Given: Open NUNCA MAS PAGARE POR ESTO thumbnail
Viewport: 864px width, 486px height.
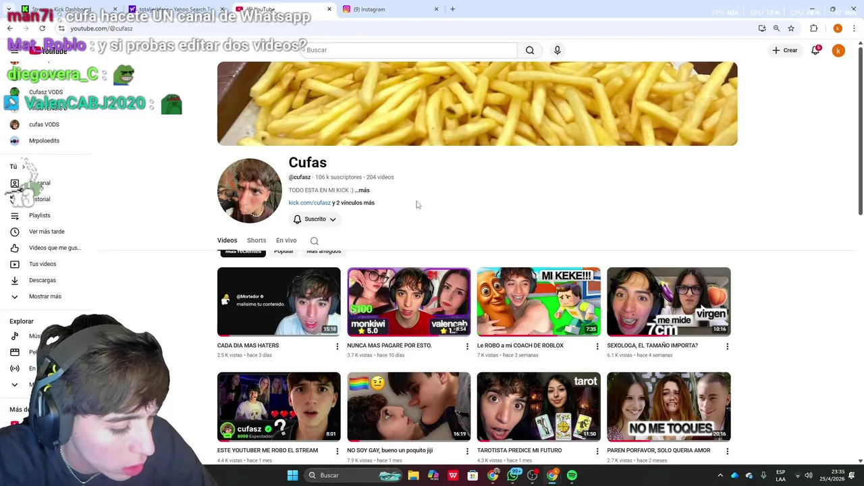Looking at the screenshot, I should (408, 302).
